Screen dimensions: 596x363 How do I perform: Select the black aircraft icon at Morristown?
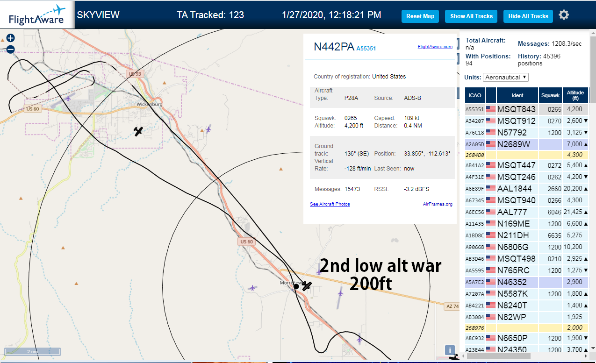[x=307, y=285]
